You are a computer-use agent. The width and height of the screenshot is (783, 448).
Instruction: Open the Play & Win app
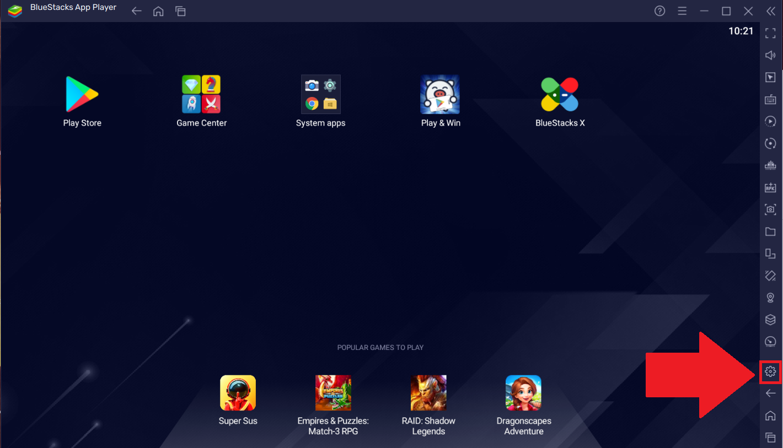click(440, 95)
